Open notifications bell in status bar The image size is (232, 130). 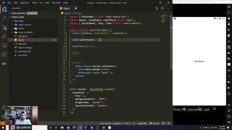[169, 123]
